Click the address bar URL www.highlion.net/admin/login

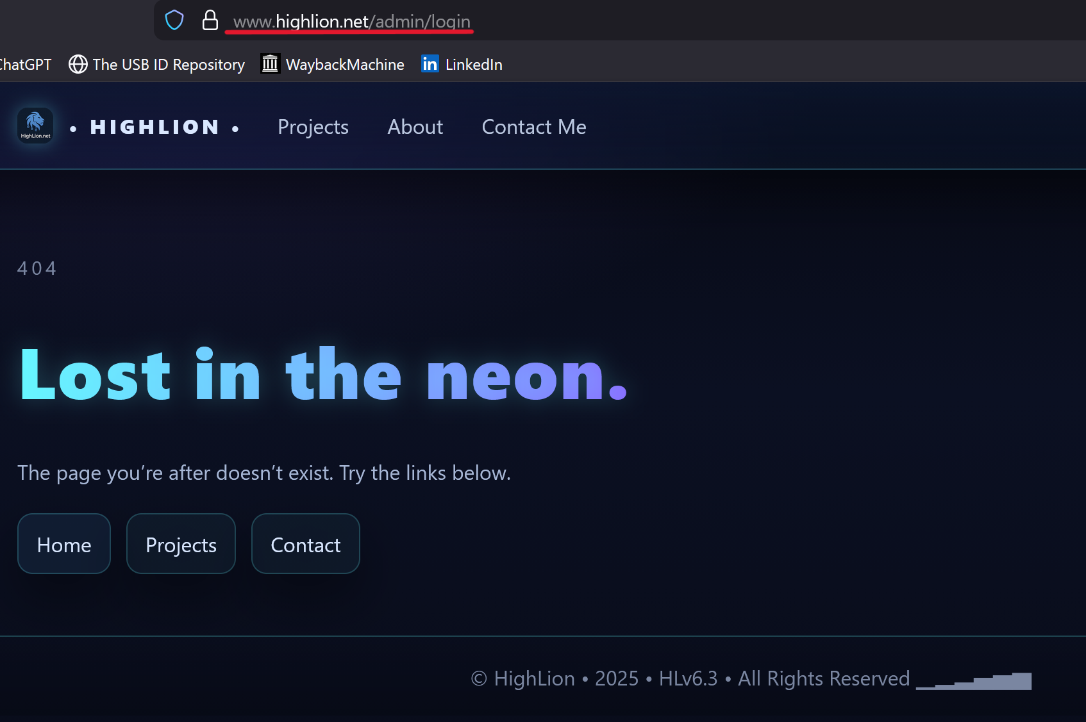pos(352,21)
